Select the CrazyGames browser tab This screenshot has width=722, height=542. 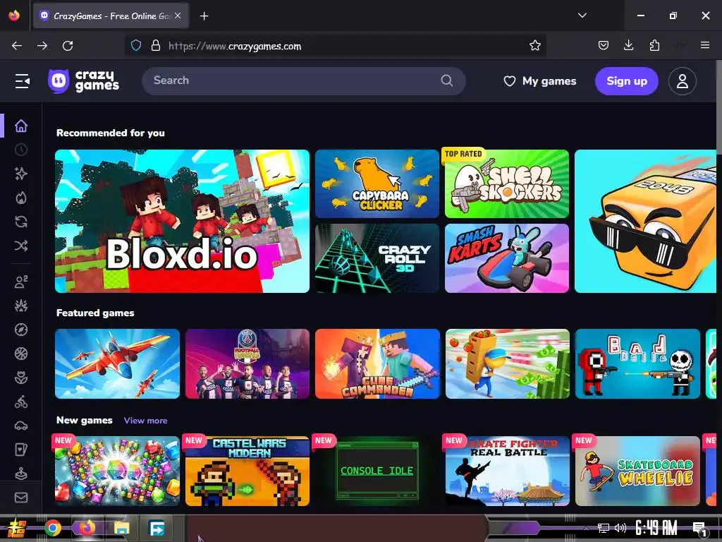click(111, 16)
